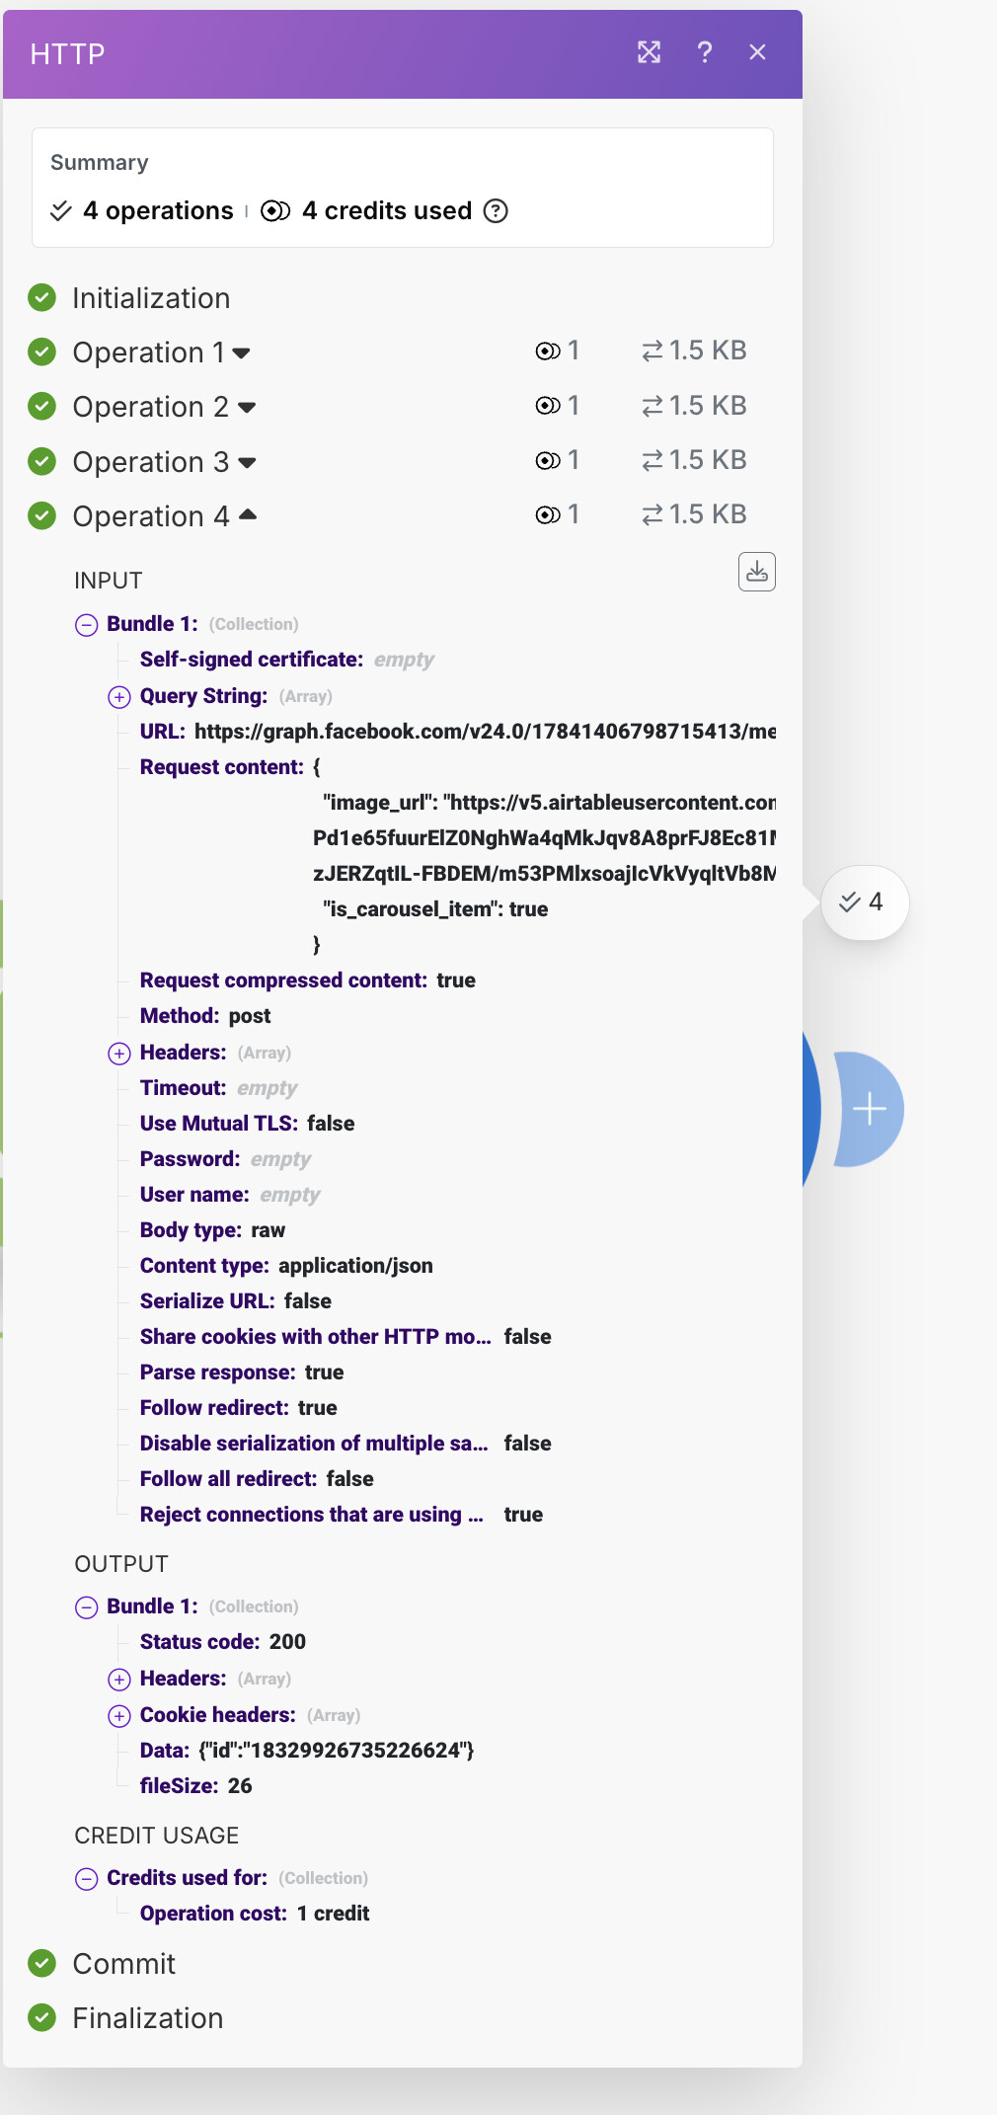Click Reject connections that are using row

point(342,1515)
